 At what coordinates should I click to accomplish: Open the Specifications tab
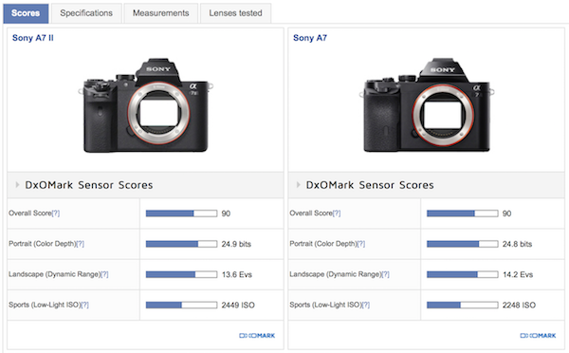(x=86, y=13)
